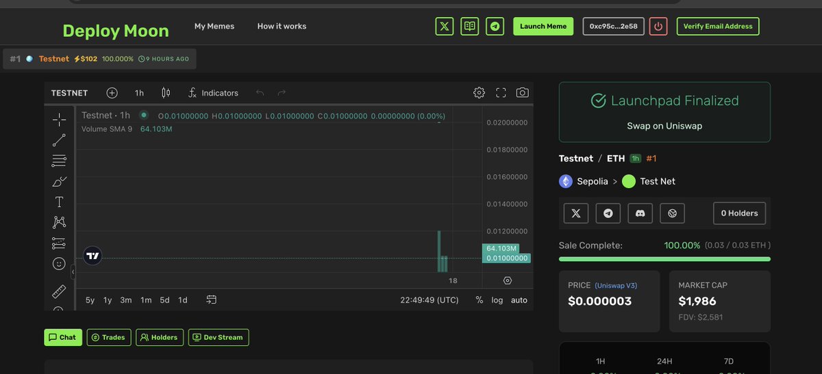Toggle auto scale on chart
The width and height of the screenshot is (822, 374).
[x=519, y=299]
